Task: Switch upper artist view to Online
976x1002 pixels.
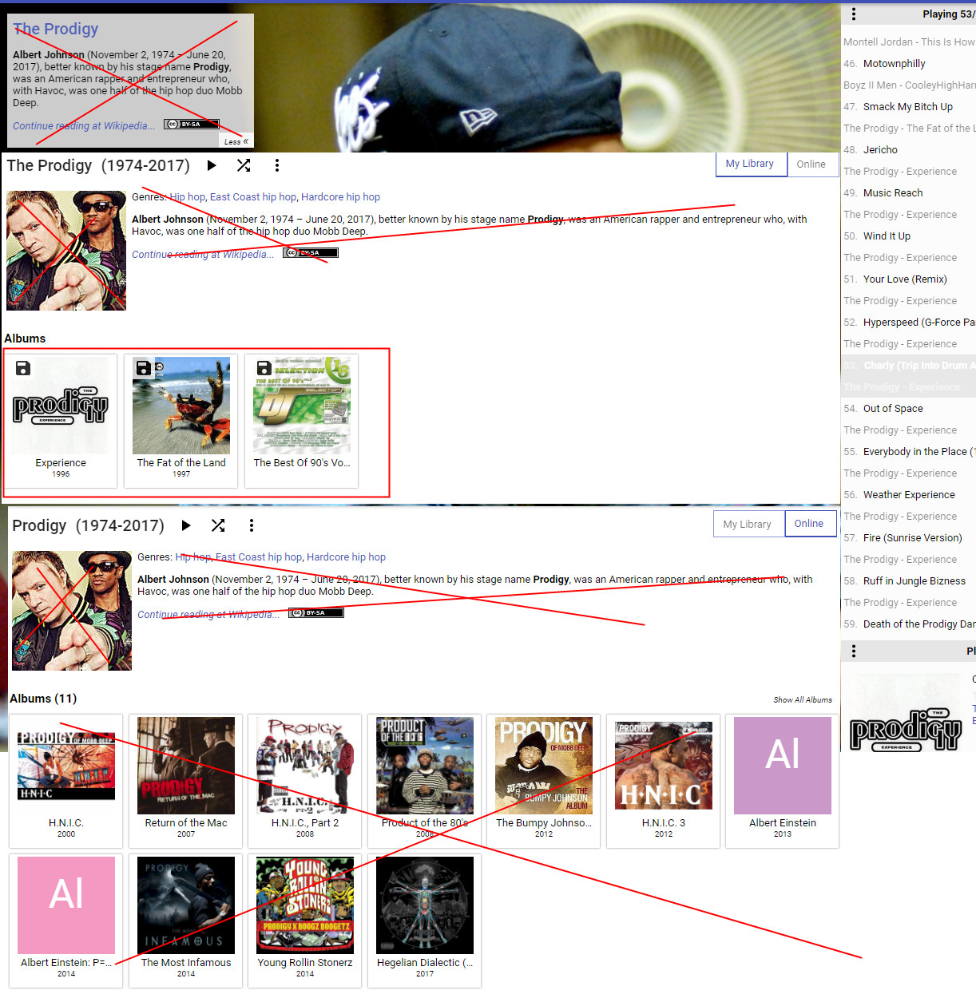Action: pos(811,164)
